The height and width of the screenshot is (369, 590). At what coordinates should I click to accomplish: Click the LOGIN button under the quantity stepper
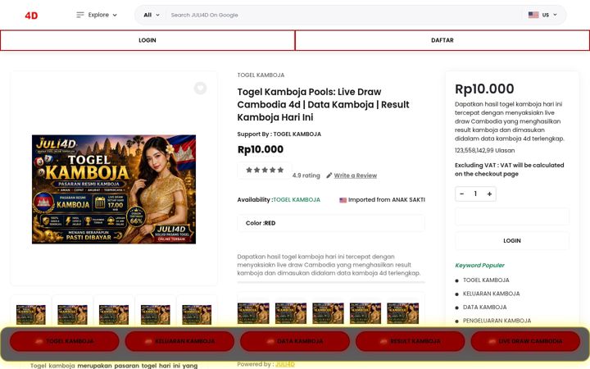[512, 240]
